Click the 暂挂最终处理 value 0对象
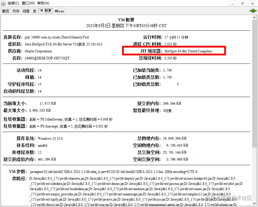The image size is (258, 207). click(x=167, y=111)
